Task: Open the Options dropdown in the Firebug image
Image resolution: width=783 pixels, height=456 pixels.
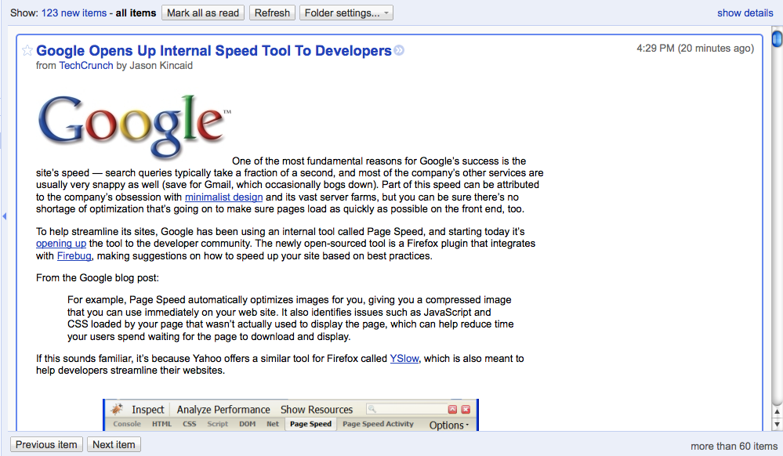Action: point(448,425)
